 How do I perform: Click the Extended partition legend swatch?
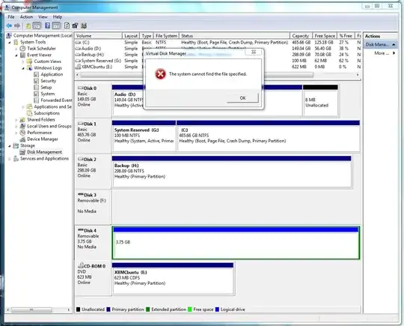click(148, 310)
